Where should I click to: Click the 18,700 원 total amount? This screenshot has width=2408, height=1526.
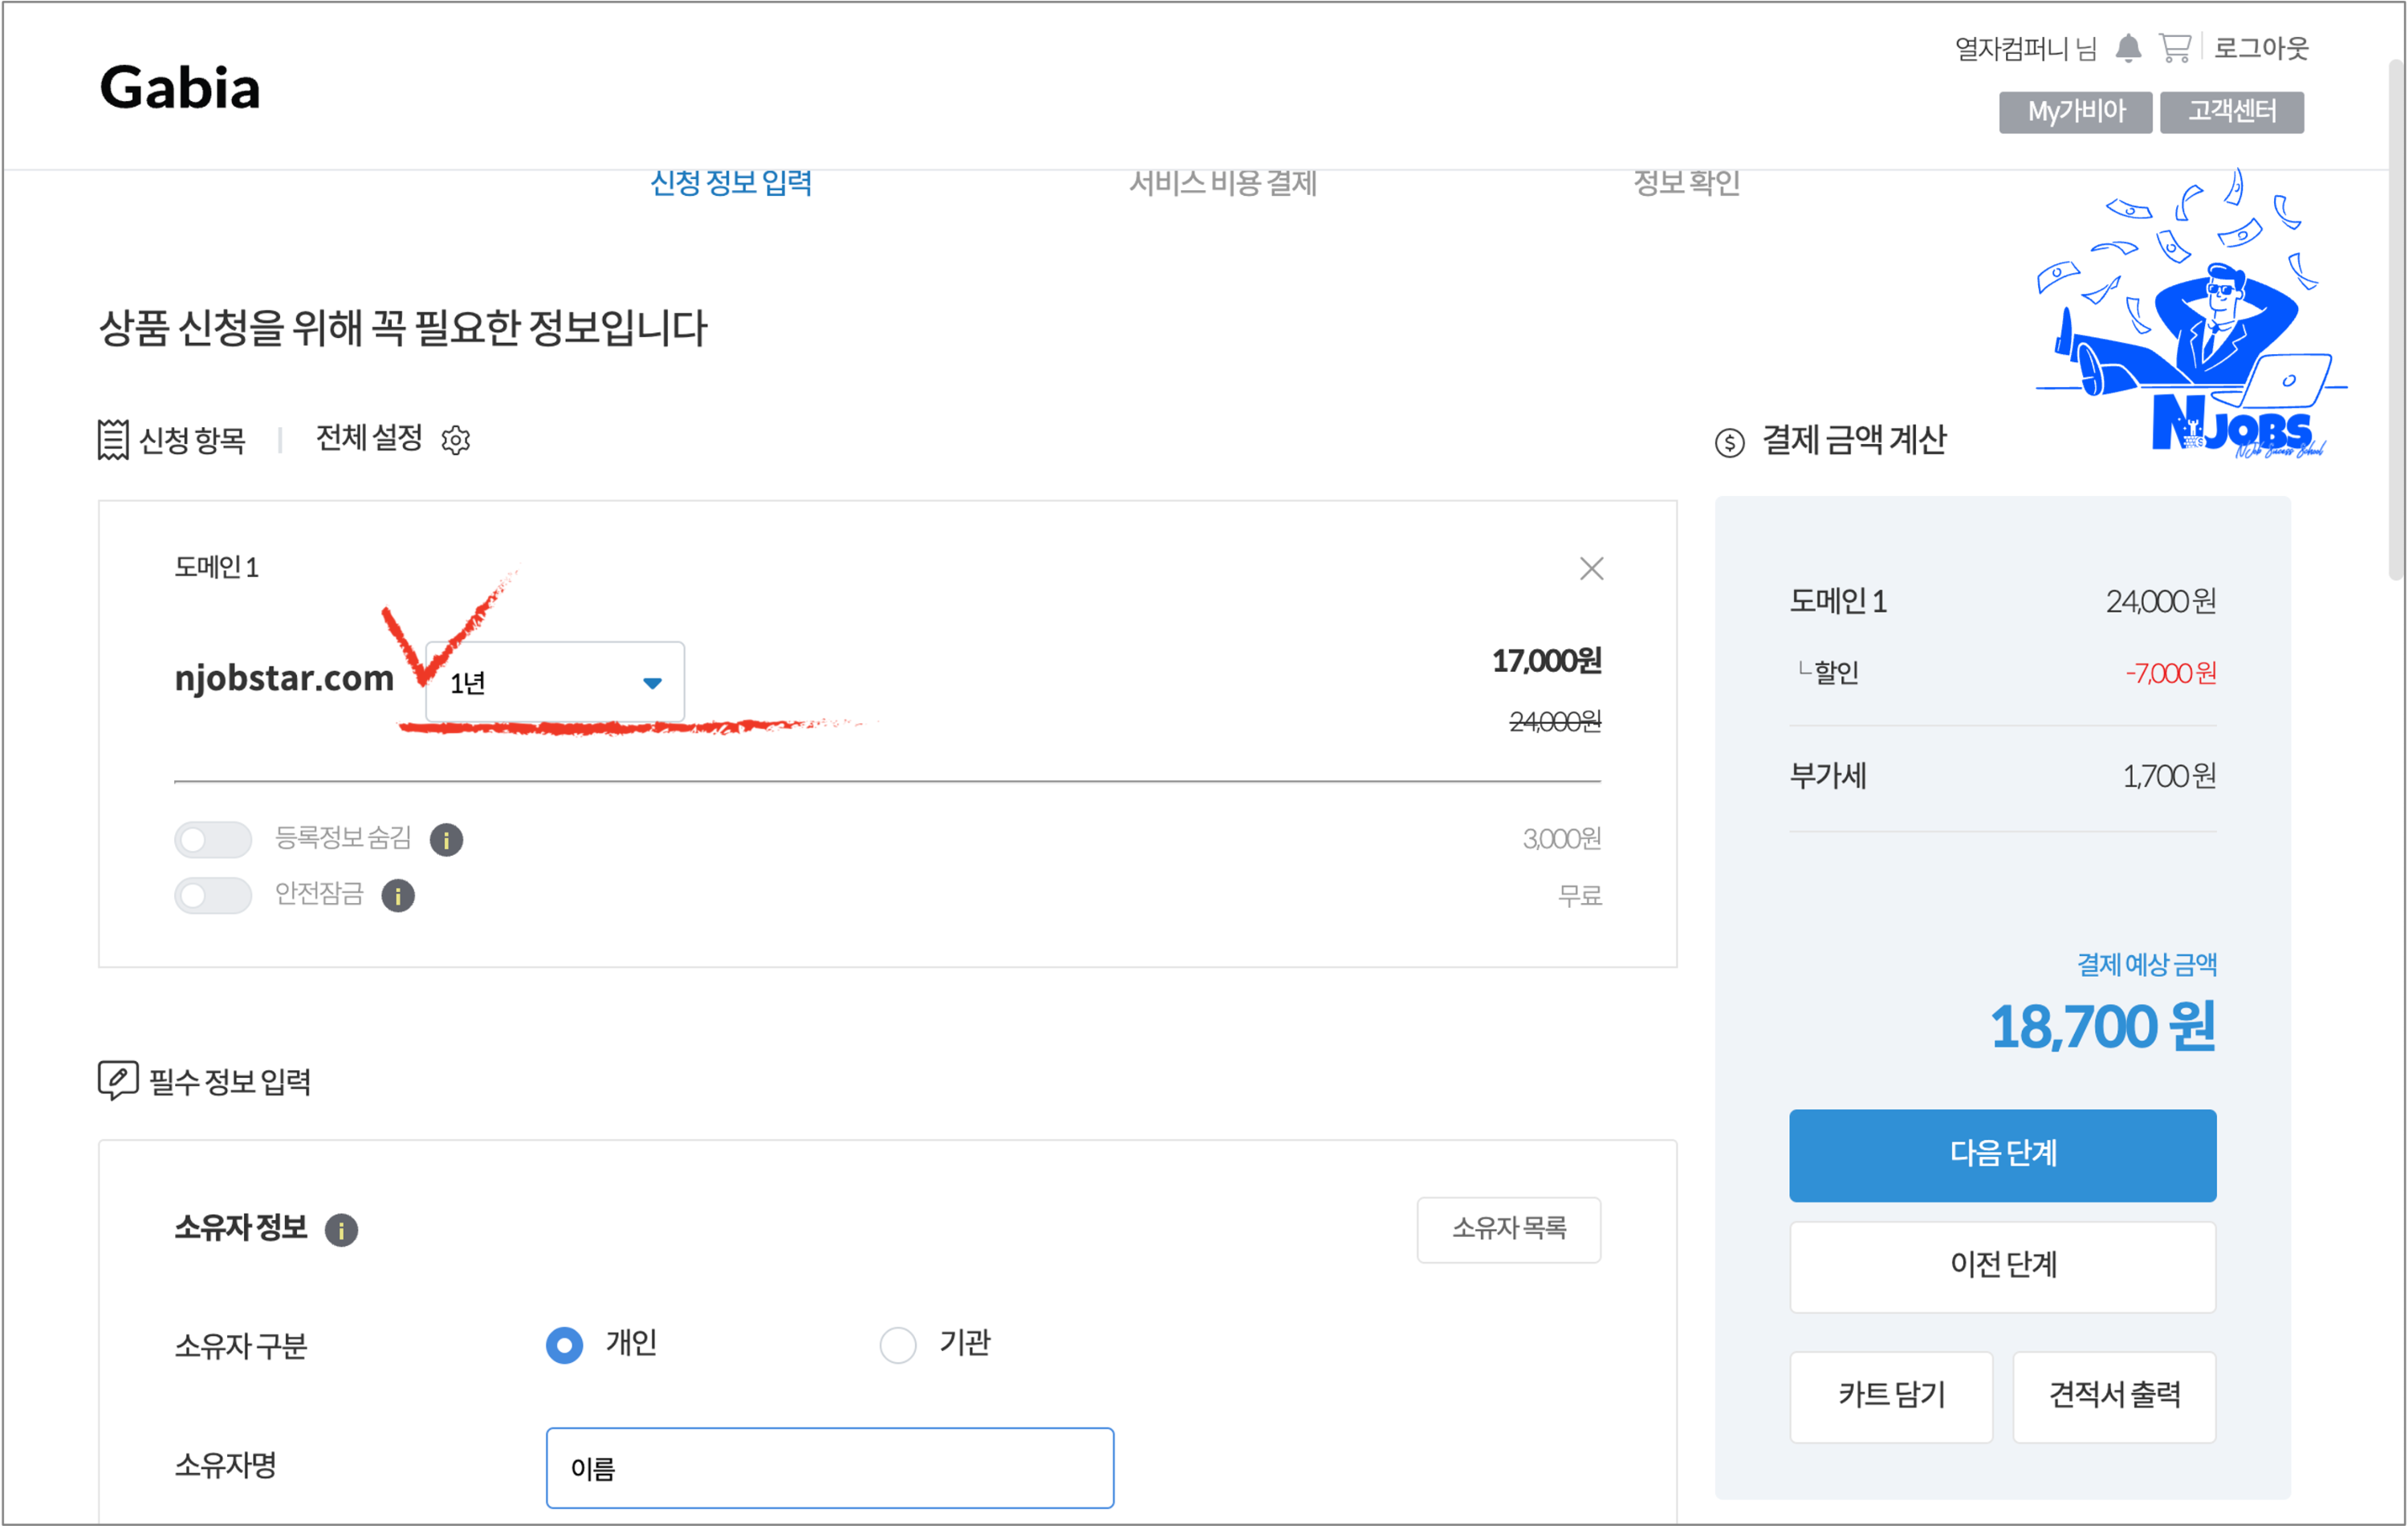[2102, 1027]
